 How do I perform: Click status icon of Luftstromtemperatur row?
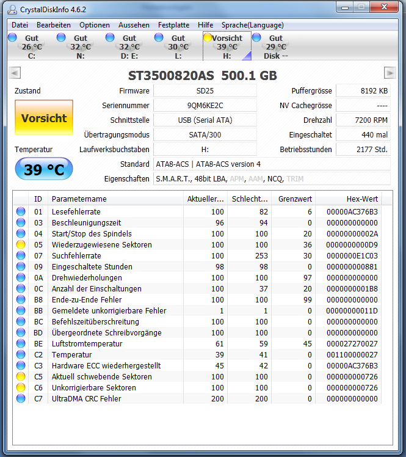[x=21, y=343]
